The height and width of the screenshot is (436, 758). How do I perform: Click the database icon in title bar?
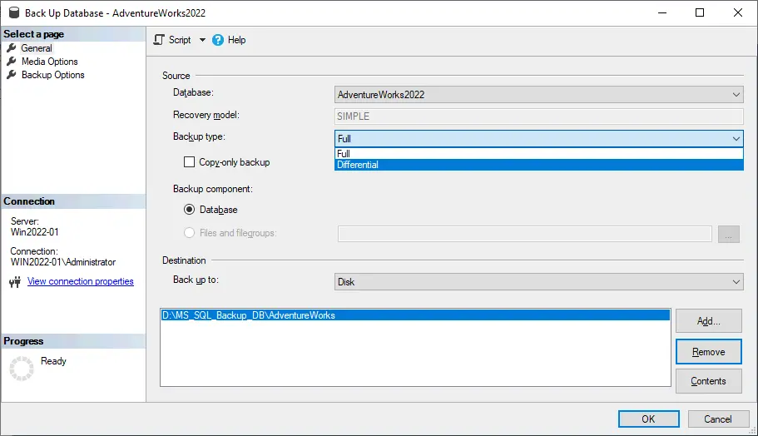click(14, 12)
